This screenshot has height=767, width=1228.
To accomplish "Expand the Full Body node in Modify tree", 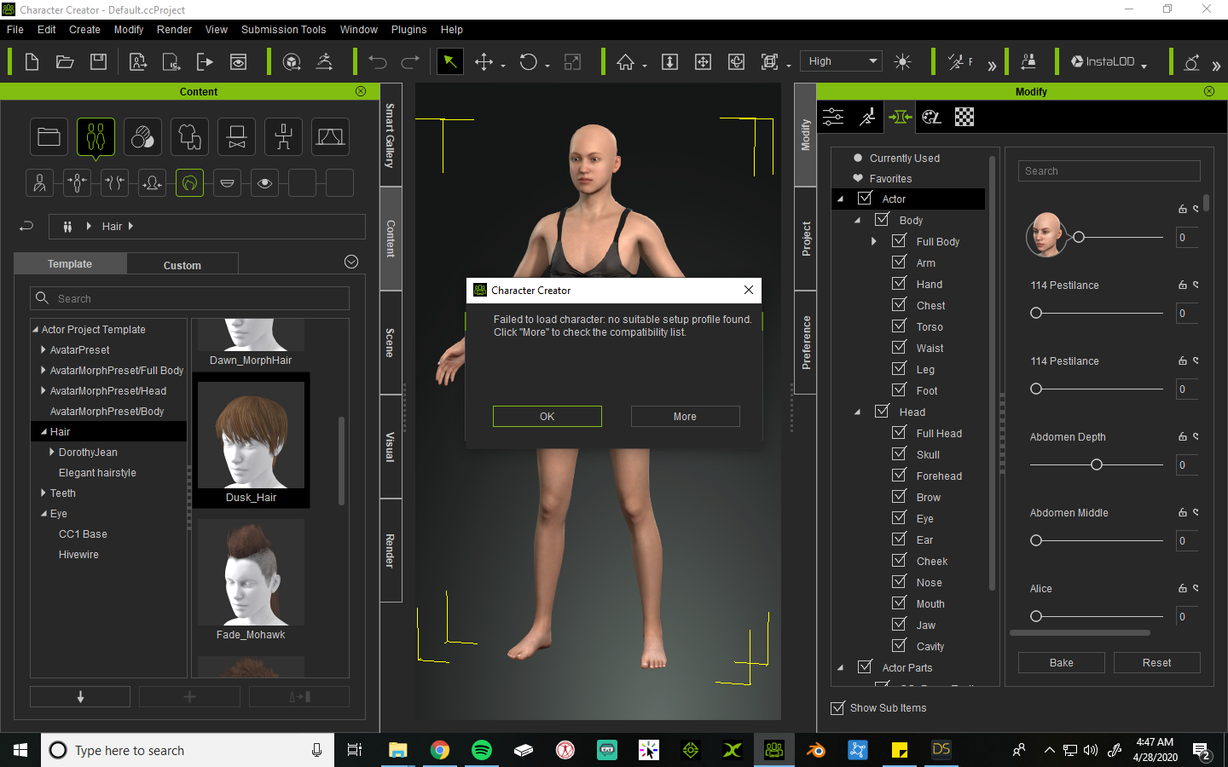I will [x=874, y=242].
